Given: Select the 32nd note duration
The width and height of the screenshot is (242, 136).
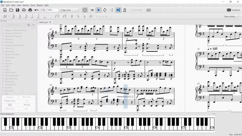Looking at the screenshot, I should tap(14, 16).
